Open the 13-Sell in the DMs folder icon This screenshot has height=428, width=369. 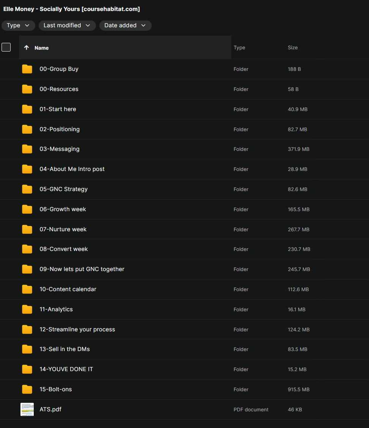tap(27, 349)
